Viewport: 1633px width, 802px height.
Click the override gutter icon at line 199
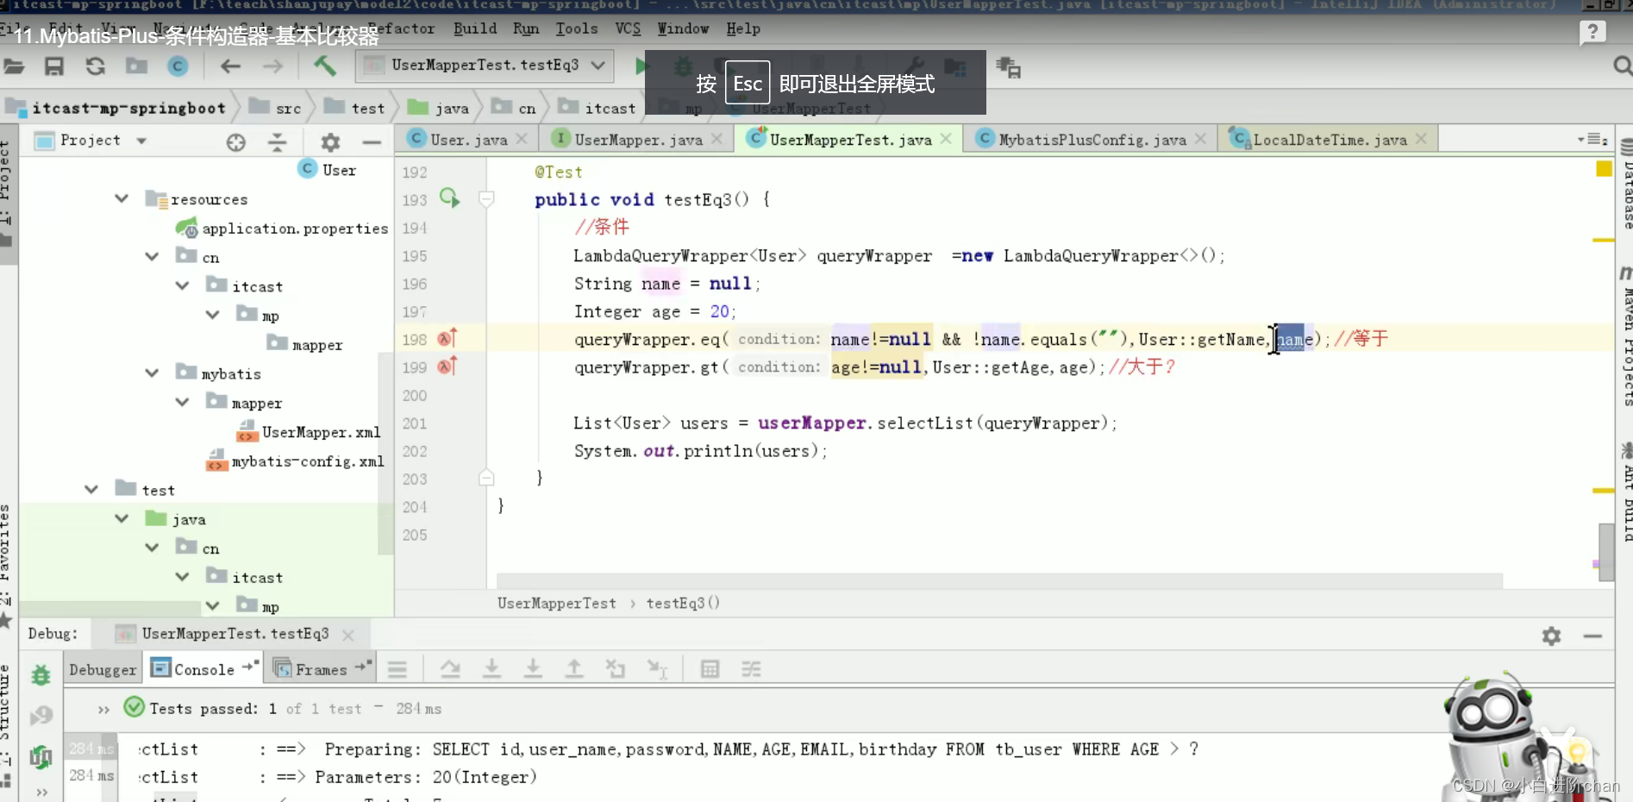coord(447,367)
